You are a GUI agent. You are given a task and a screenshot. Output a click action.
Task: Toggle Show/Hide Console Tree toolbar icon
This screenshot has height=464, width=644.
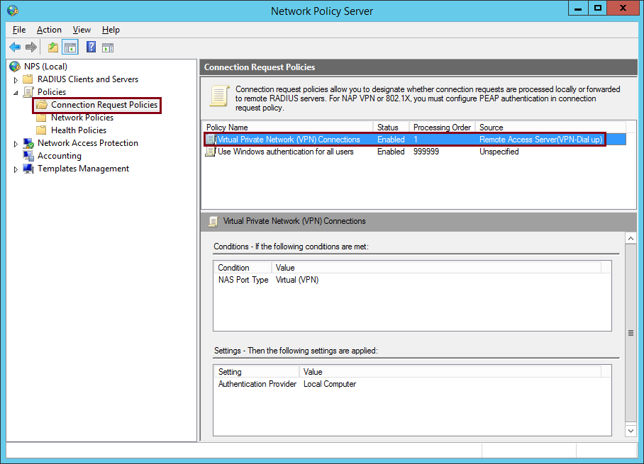pos(70,47)
